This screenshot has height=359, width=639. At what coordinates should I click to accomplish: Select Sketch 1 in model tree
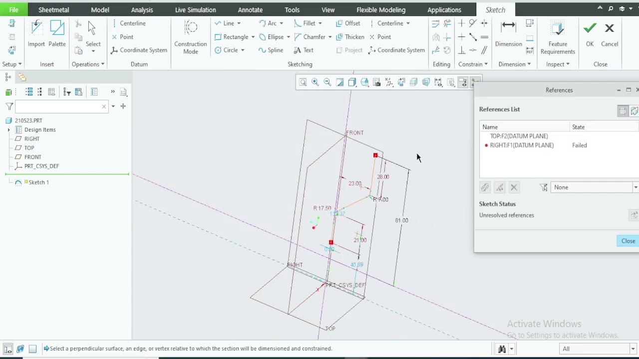[x=38, y=182]
